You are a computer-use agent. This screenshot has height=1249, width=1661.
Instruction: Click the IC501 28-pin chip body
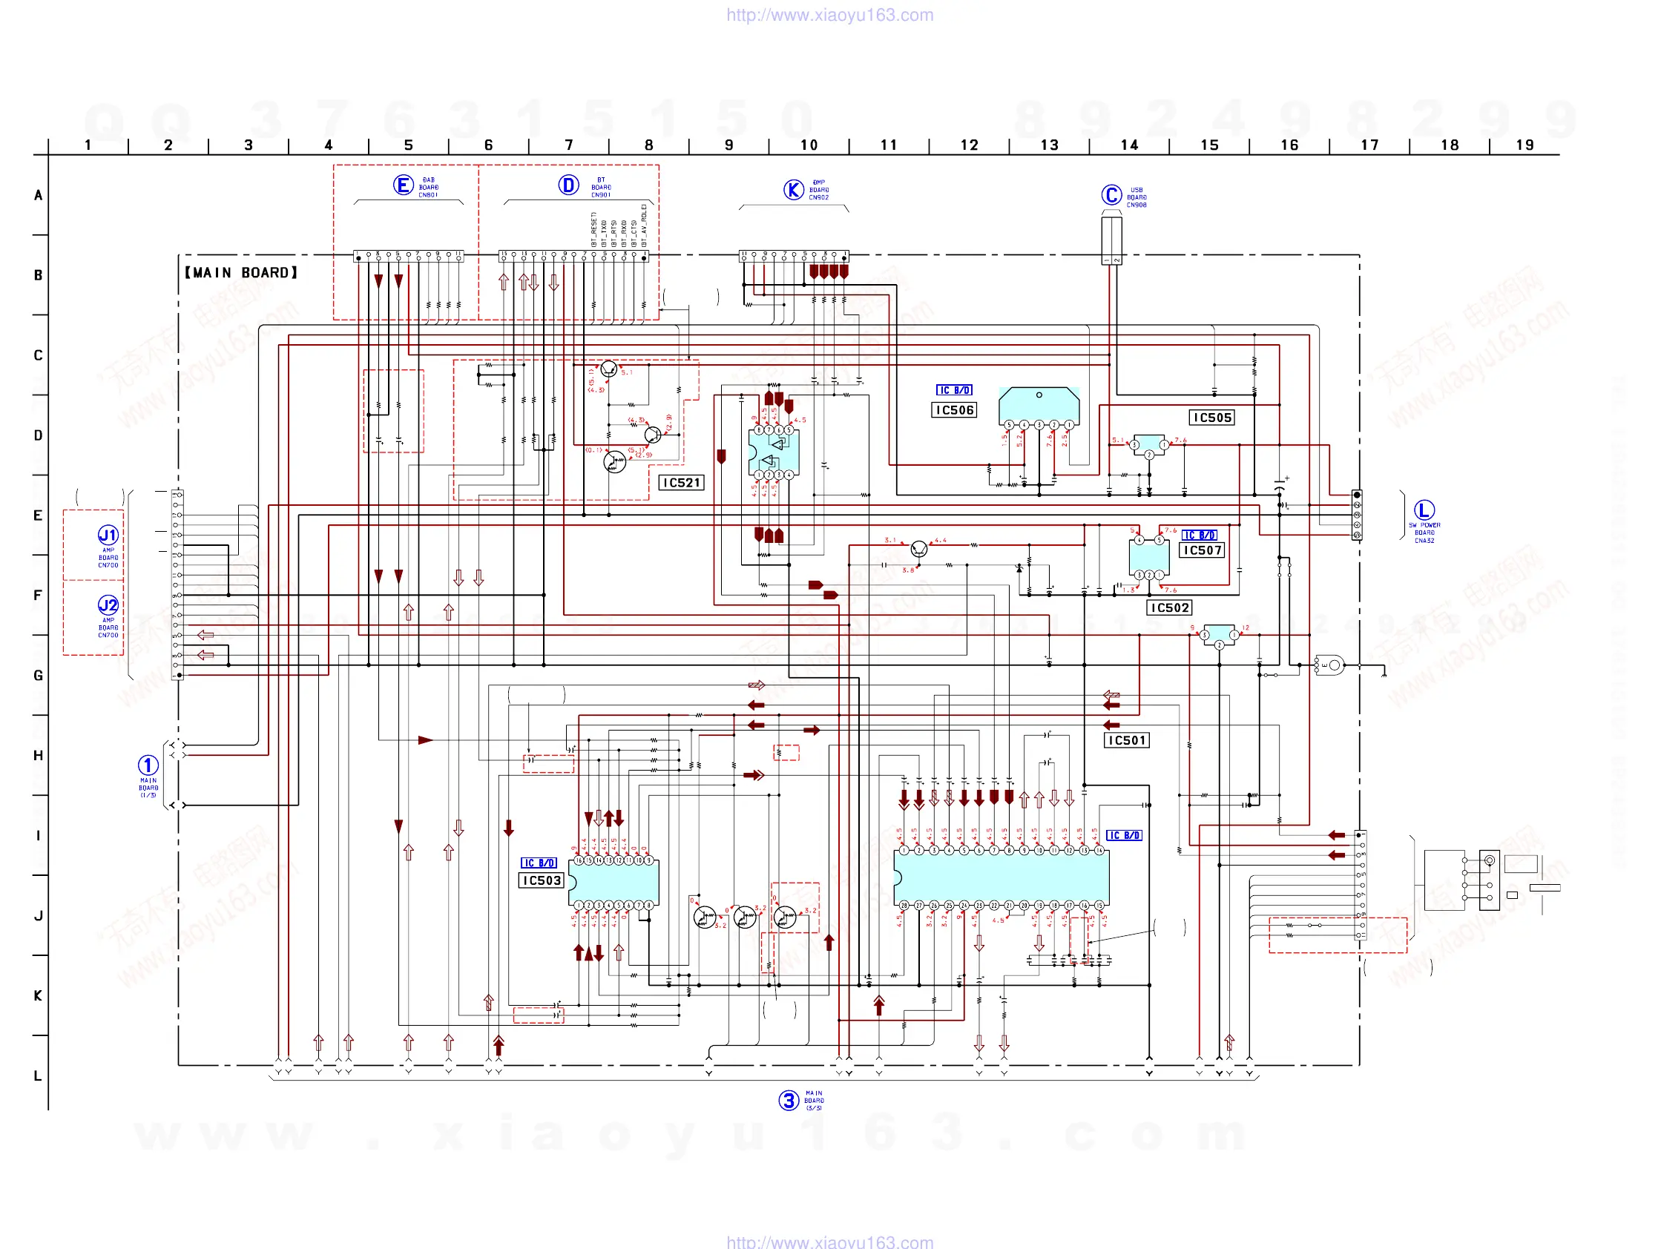click(1001, 877)
